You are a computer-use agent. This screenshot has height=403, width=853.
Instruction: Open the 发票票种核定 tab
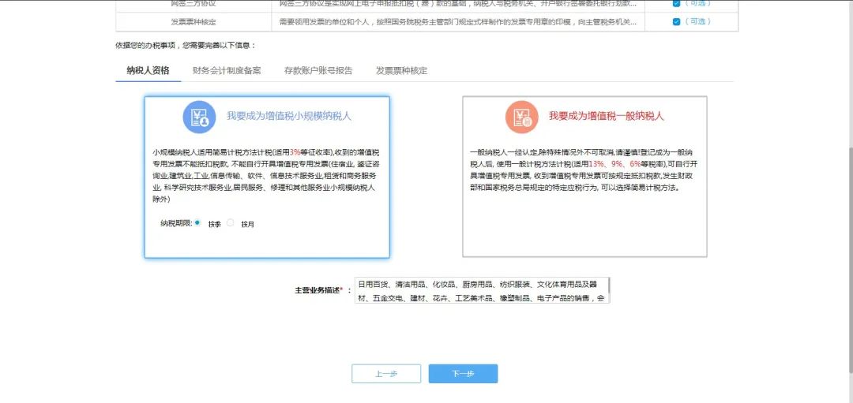401,71
